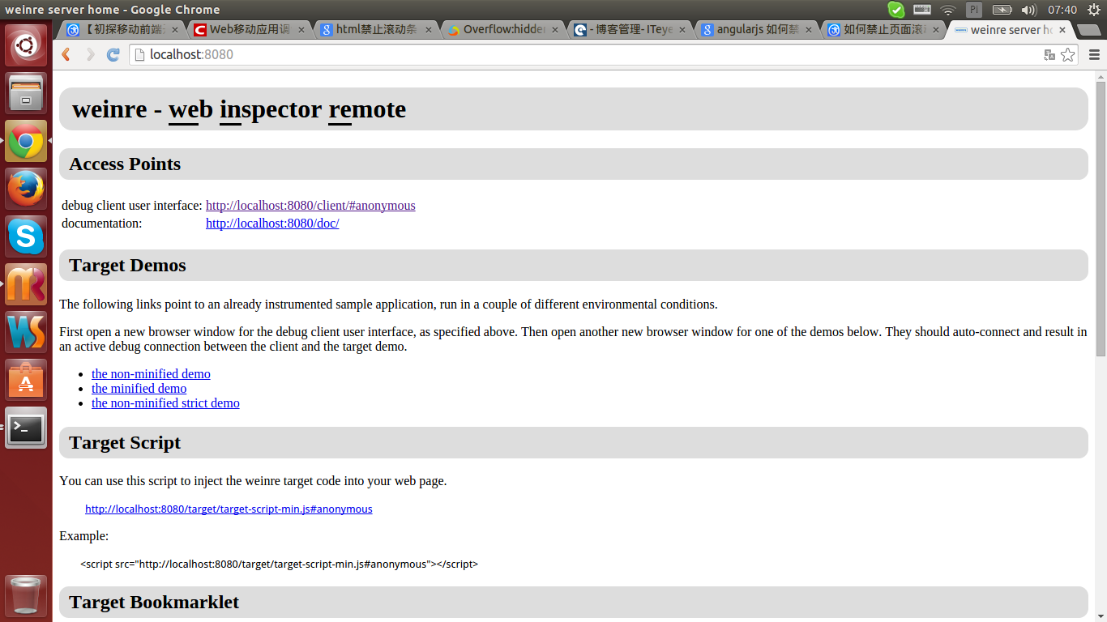
Task: Focus the localhost:8080 address bar
Action: coord(583,54)
